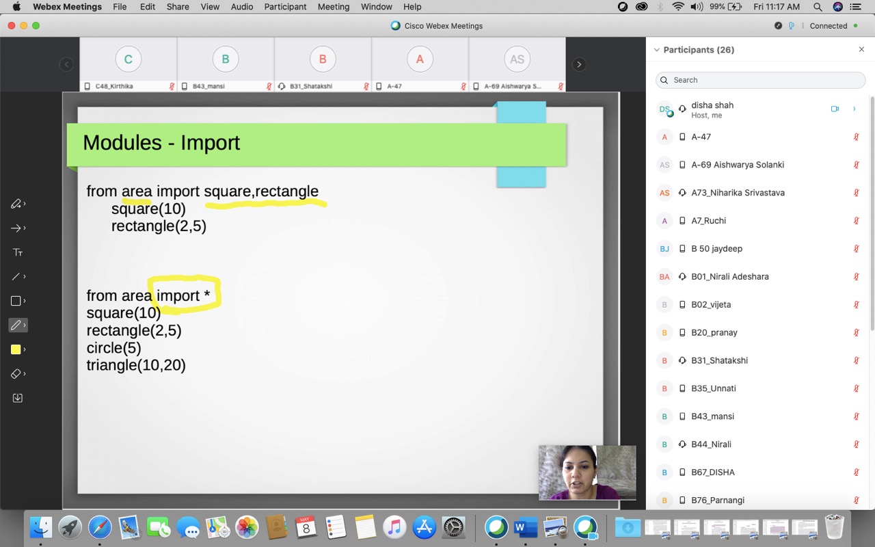Click the self-view camera video thumbnail
Screen dimensions: 875x547
click(587, 472)
